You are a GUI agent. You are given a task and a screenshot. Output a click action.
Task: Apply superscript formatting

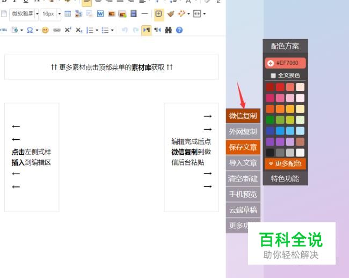click(x=68, y=30)
